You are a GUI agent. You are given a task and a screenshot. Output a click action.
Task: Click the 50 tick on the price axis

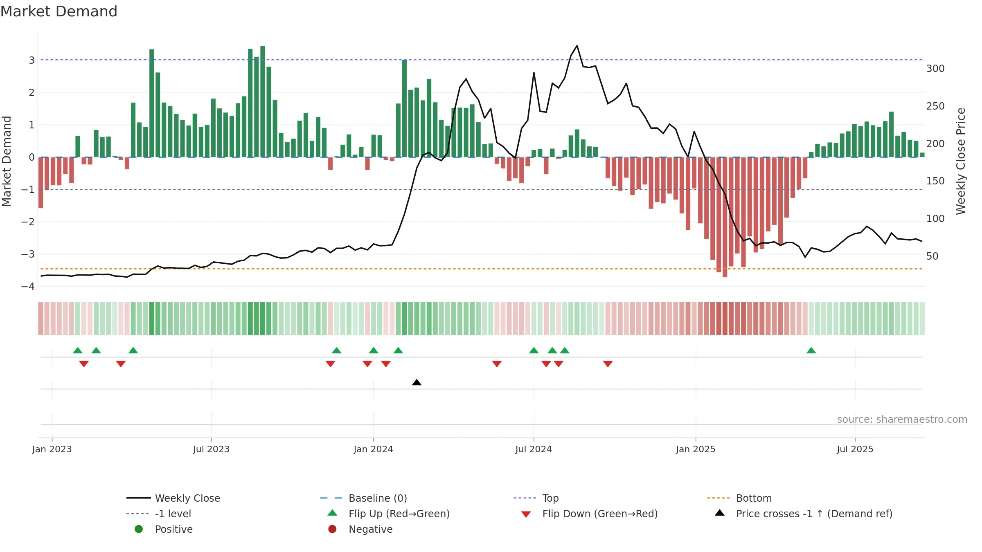932,256
